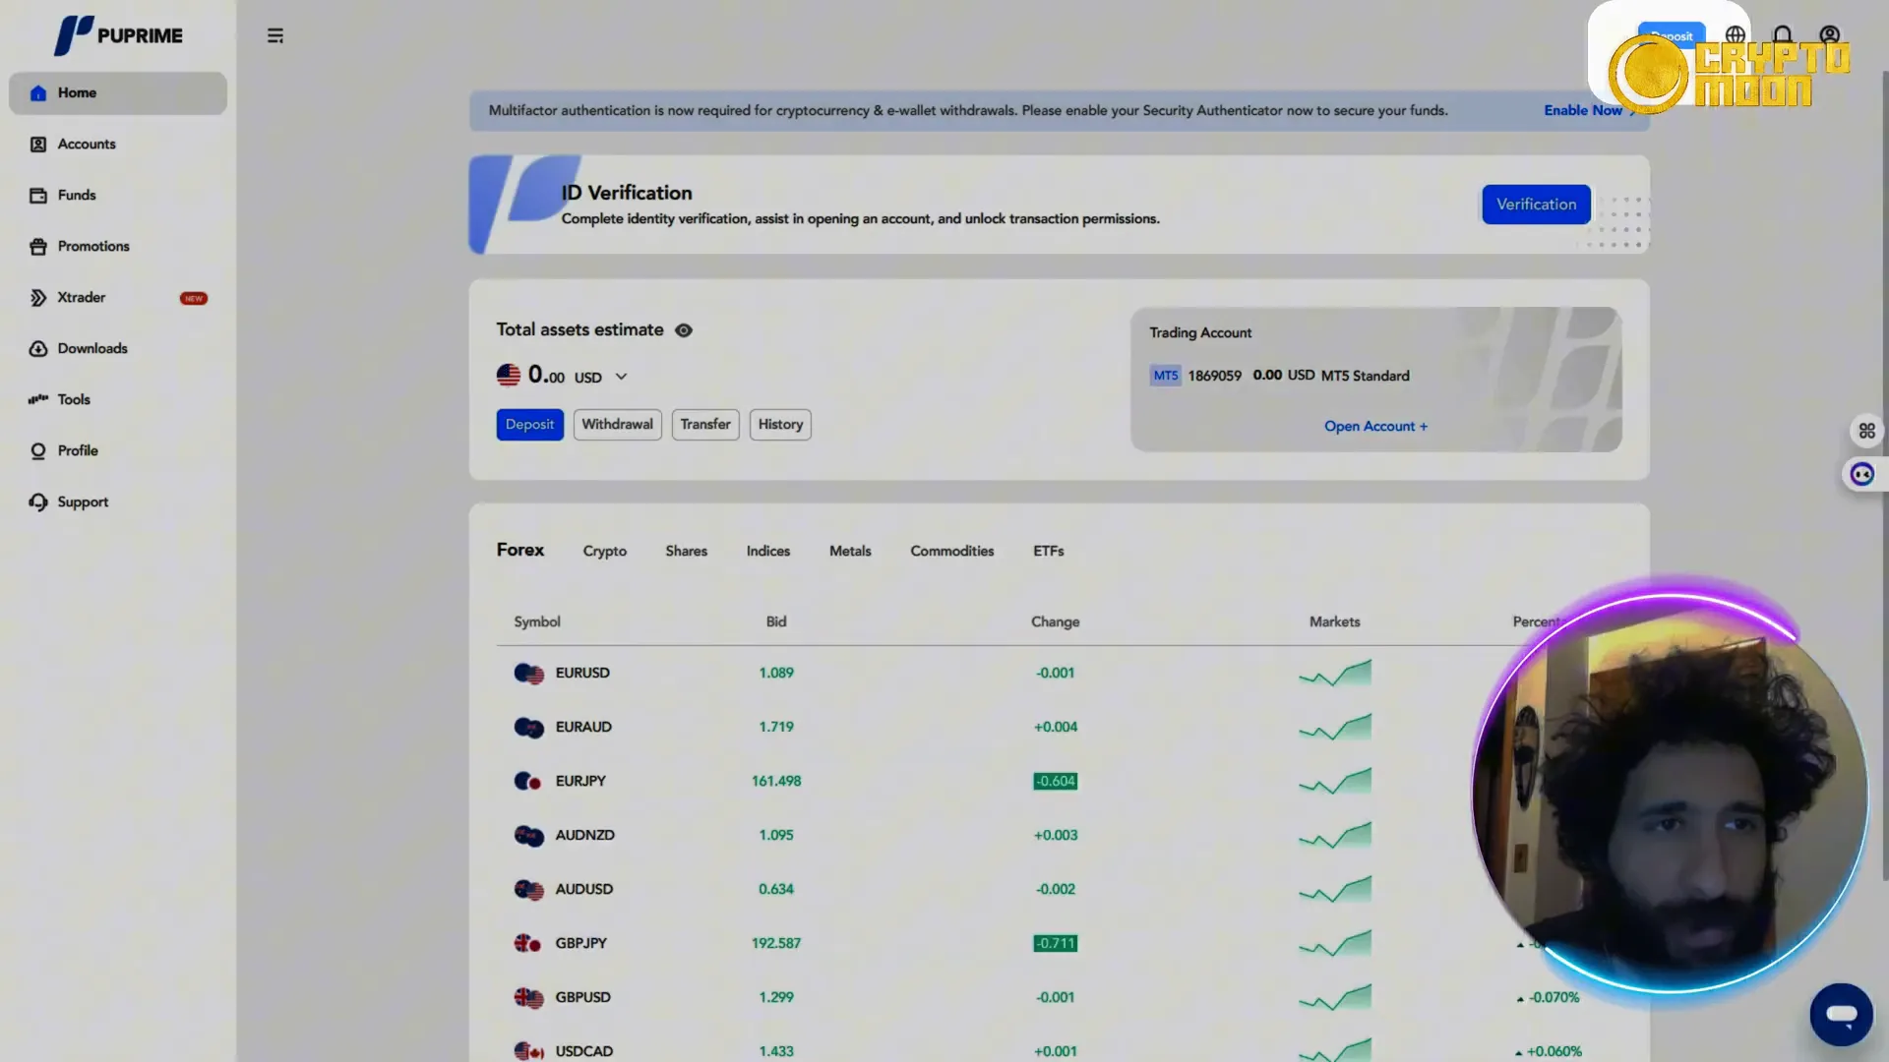The height and width of the screenshot is (1062, 1889).
Task: Click the EURJPY market sparkline chart
Action: click(x=1334, y=782)
